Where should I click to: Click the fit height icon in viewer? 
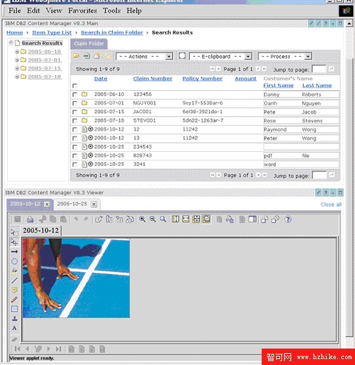176,219
